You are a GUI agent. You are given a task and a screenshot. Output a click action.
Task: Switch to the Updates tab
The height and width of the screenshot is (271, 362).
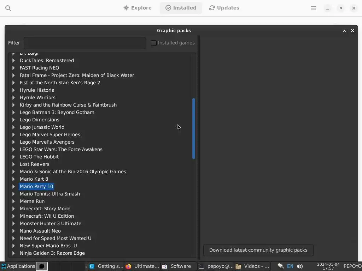coord(224,8)
